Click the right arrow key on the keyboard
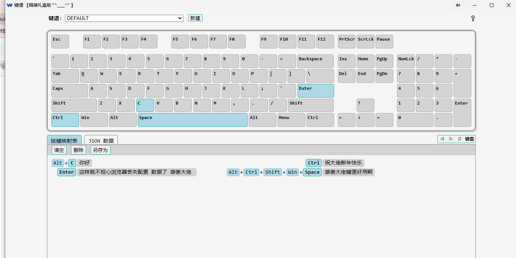 [384, 120]
